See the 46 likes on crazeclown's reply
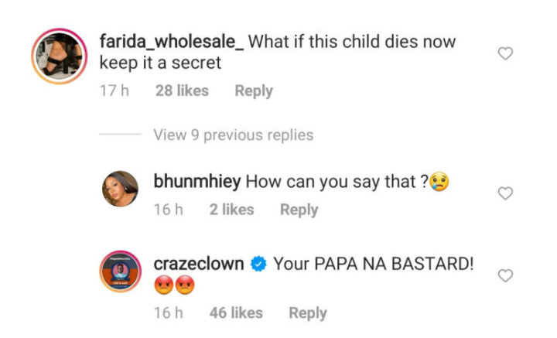This screenshot has width=557, height=338. pyautogui.click(x=236, y=313)
